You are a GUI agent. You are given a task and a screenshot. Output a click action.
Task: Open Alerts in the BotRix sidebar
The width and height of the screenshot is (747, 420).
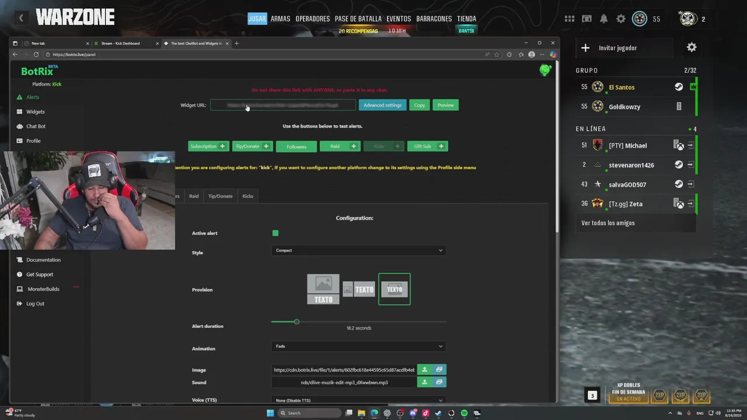(x=33, y=97)
